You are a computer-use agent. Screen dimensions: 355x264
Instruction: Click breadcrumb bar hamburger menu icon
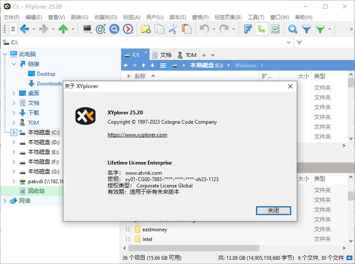(163, 65)
